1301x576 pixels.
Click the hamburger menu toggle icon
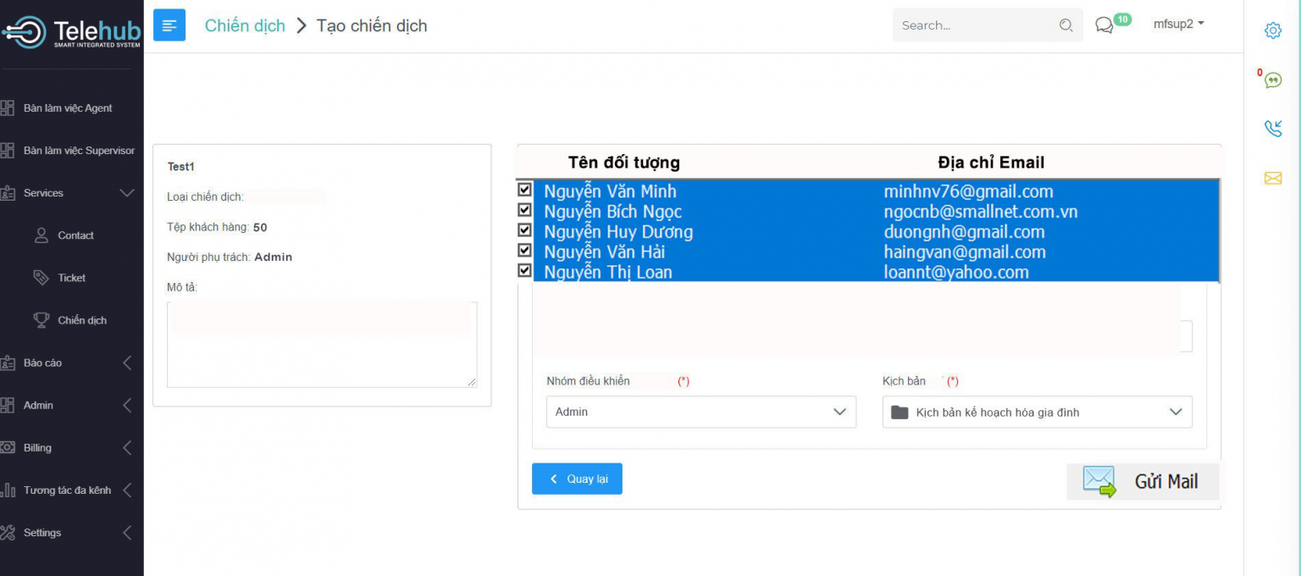[x=169, y=25]
